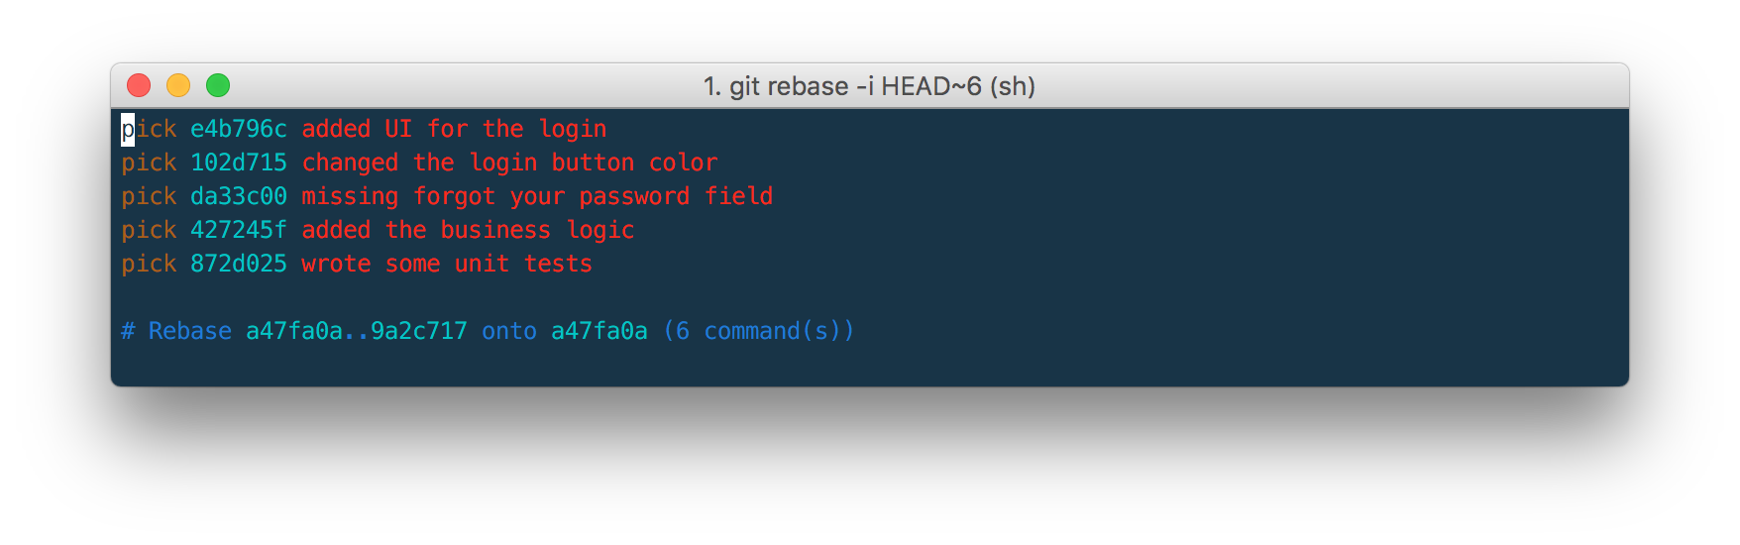
Task: Click the window title "git rebase -i HEAD~6"
Action: pyautogui.click(x=868, y=86)
